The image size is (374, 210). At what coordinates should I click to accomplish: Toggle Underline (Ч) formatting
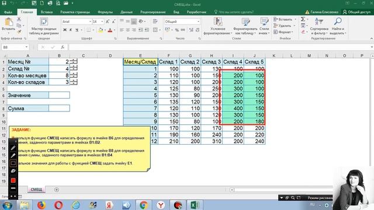click(x=77, y=30)
